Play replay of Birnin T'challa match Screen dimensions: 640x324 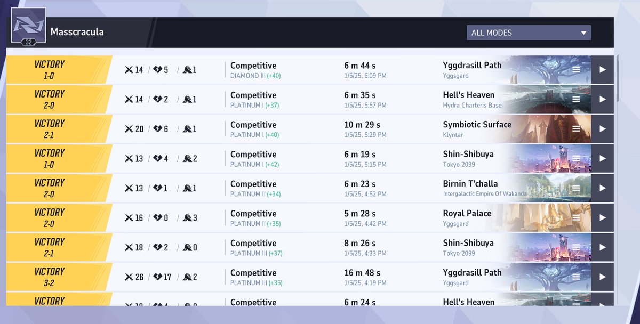tap(602, 188)
